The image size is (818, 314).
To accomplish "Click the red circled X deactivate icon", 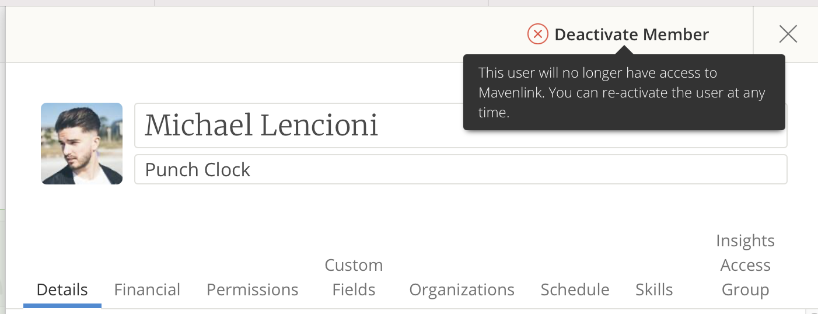I will pyautogui.click(x=537, y=34).
